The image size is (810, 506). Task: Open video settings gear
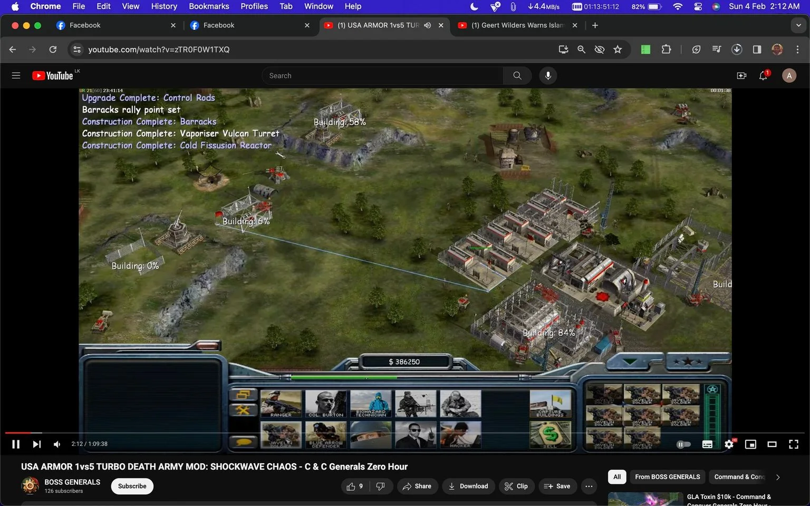click(729, 444)
